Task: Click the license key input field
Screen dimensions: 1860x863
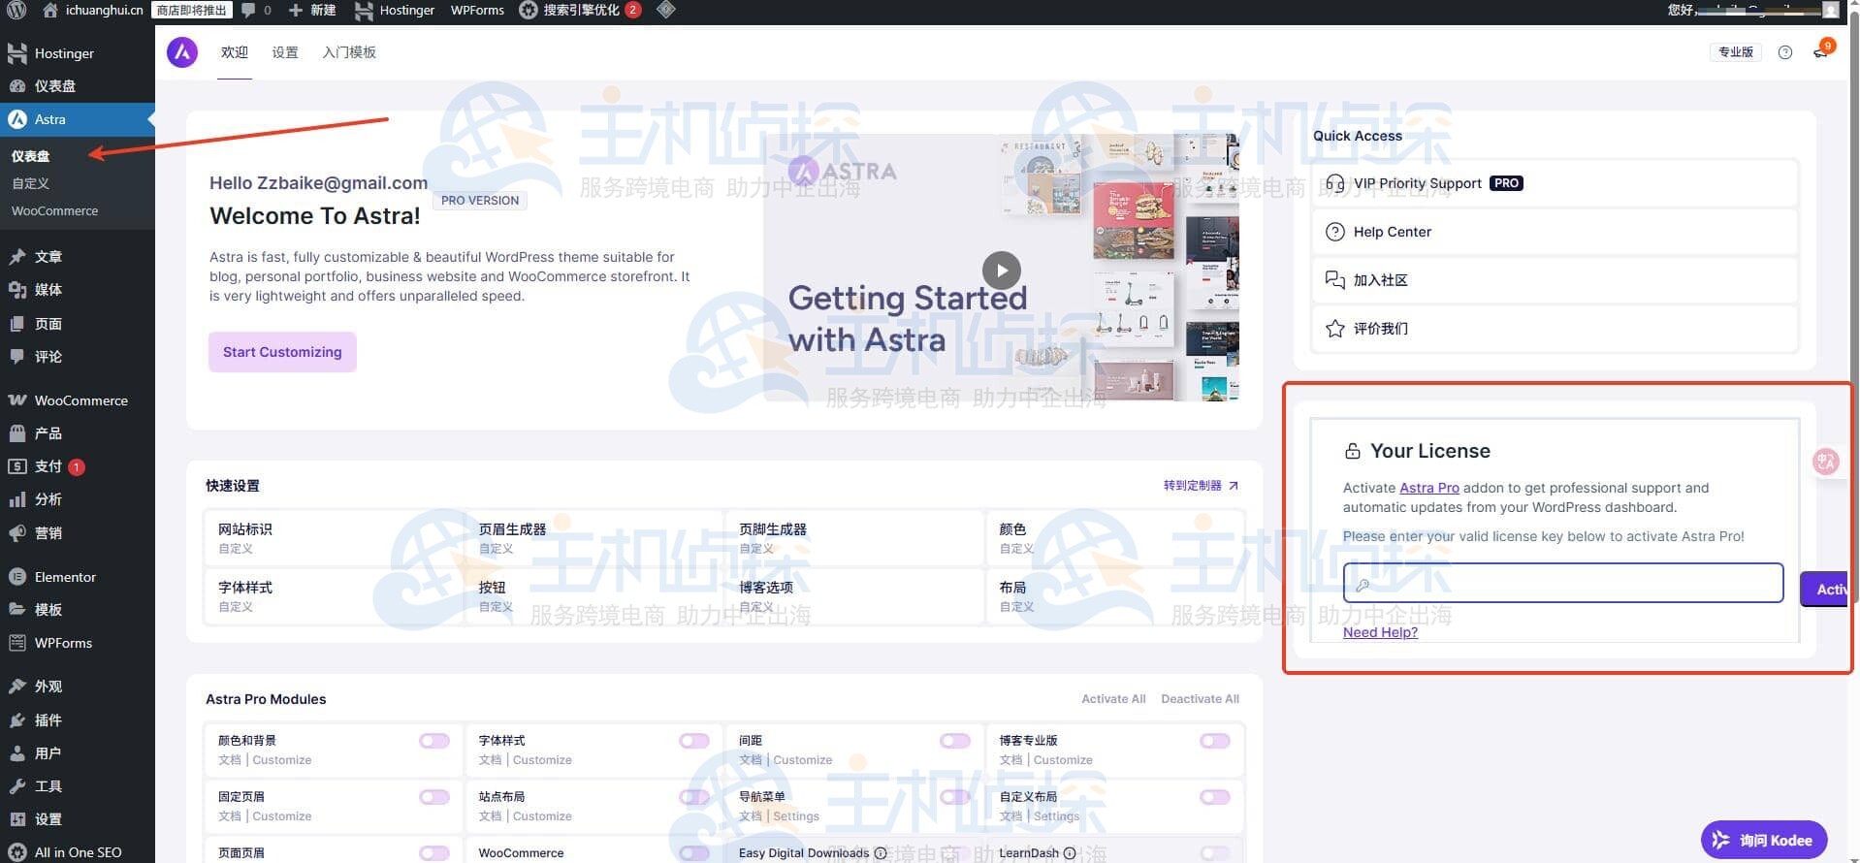Action: [x=1563, y=584]
